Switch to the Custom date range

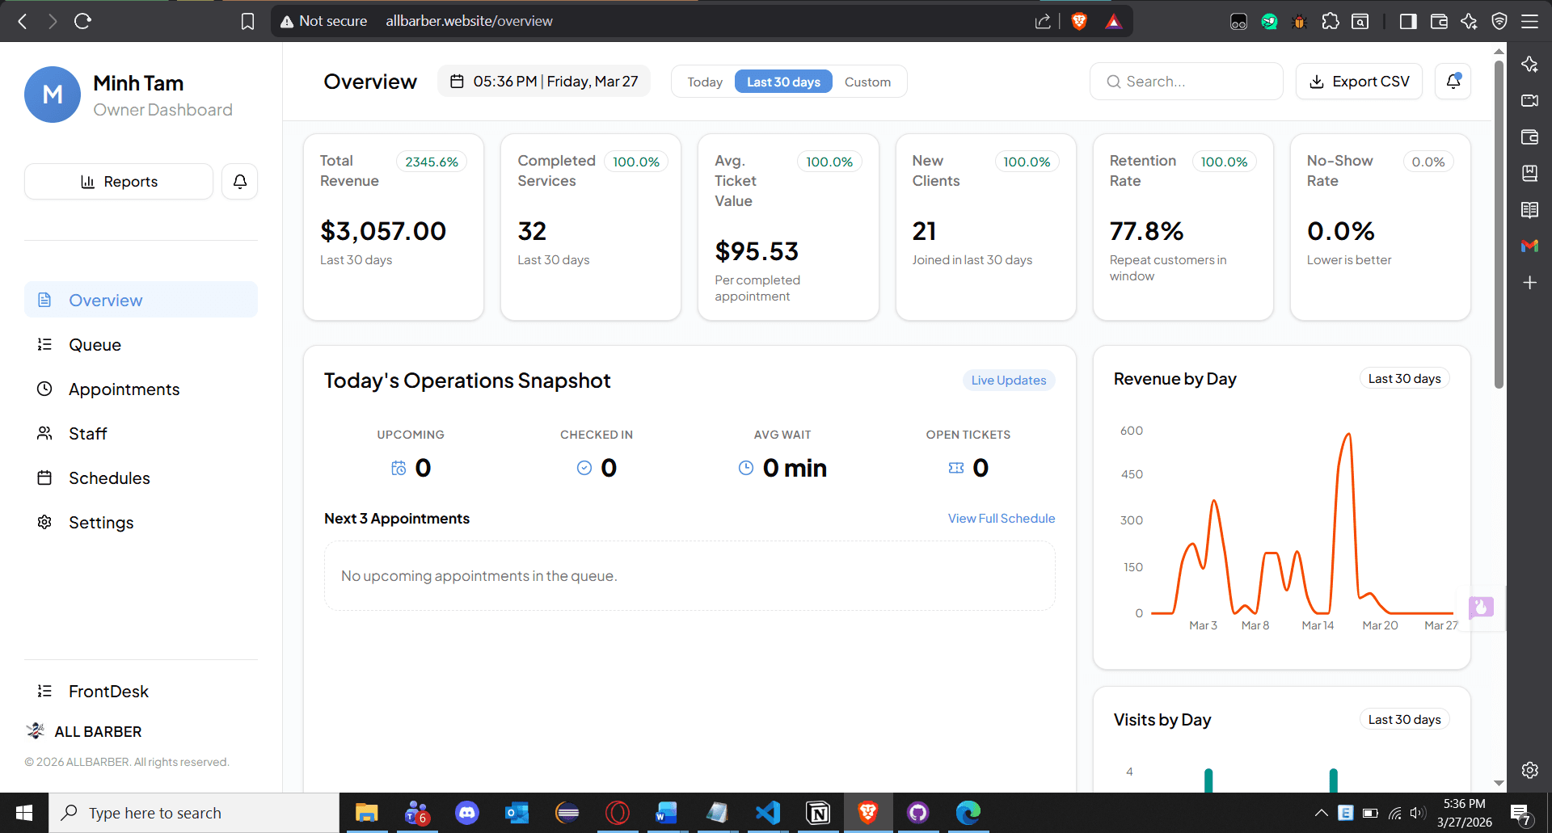867,82
